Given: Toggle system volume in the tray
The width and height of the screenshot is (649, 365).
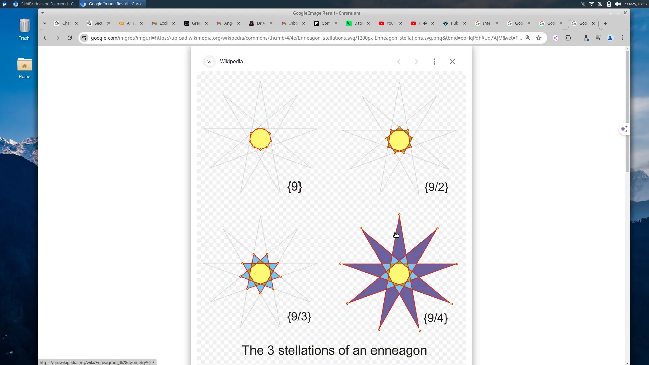Looking at the screenshot, I should (618, 4).
